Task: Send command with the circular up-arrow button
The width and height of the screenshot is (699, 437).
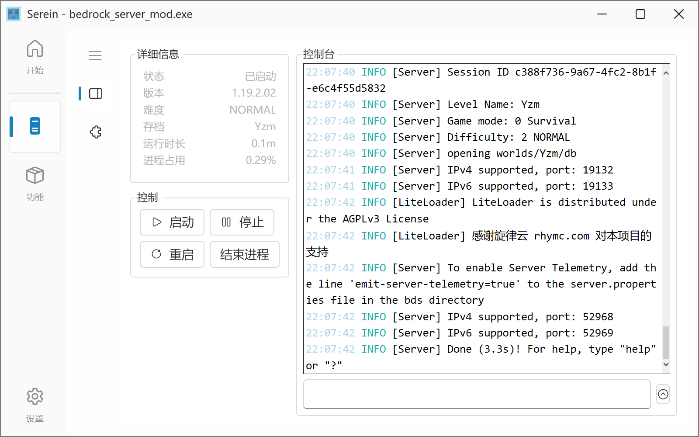Action: coord(663,394)
